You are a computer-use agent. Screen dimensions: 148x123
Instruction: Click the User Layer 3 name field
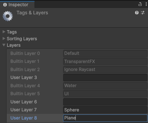(x=105, y=77)
